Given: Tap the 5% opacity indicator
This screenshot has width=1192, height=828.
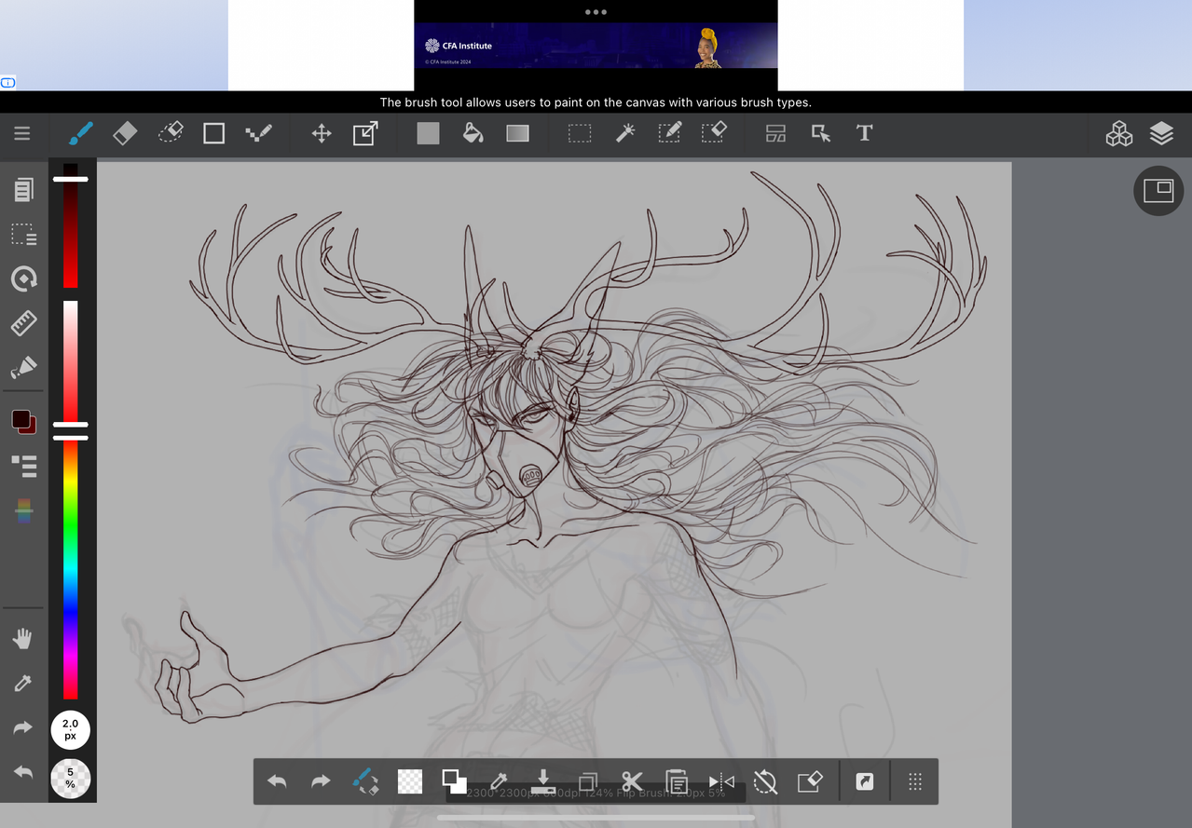Looking at the screenshot, I should tap(70, 779).
